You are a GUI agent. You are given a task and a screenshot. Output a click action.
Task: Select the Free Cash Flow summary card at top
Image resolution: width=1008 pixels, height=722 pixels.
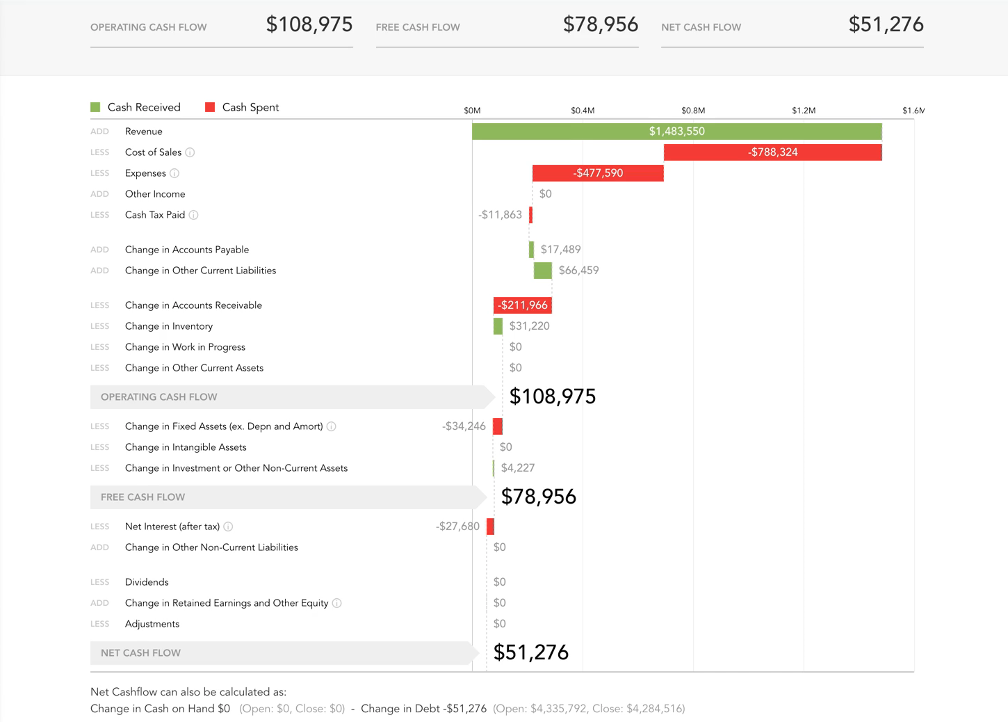pos(507,26)
